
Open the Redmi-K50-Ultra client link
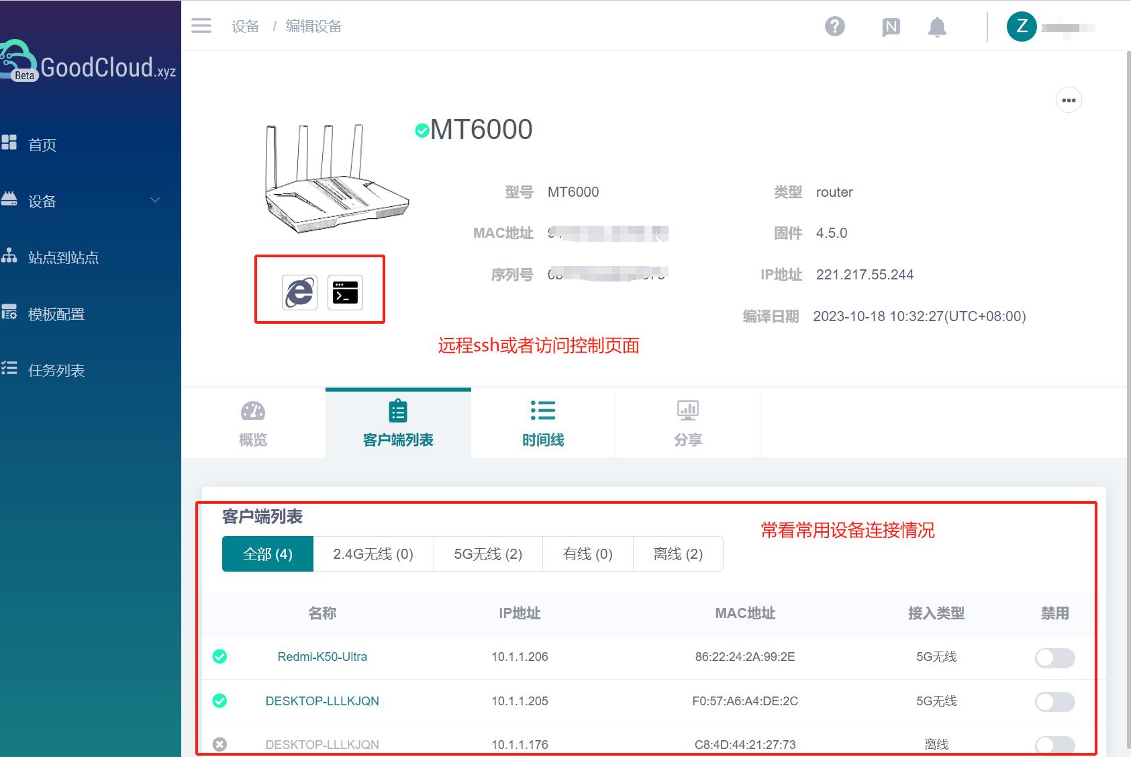[x=322, y=657]
